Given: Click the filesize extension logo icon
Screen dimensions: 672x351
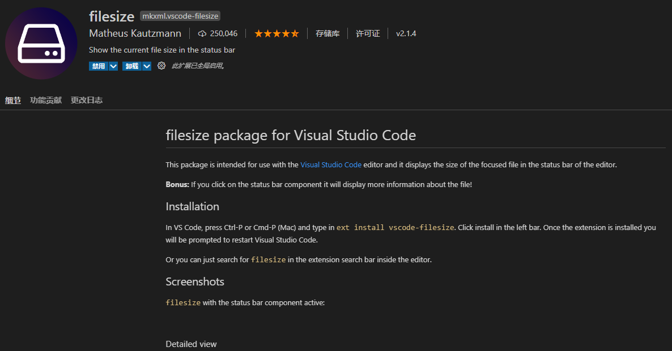Looking at the screenshot, I should click(41, 43).
